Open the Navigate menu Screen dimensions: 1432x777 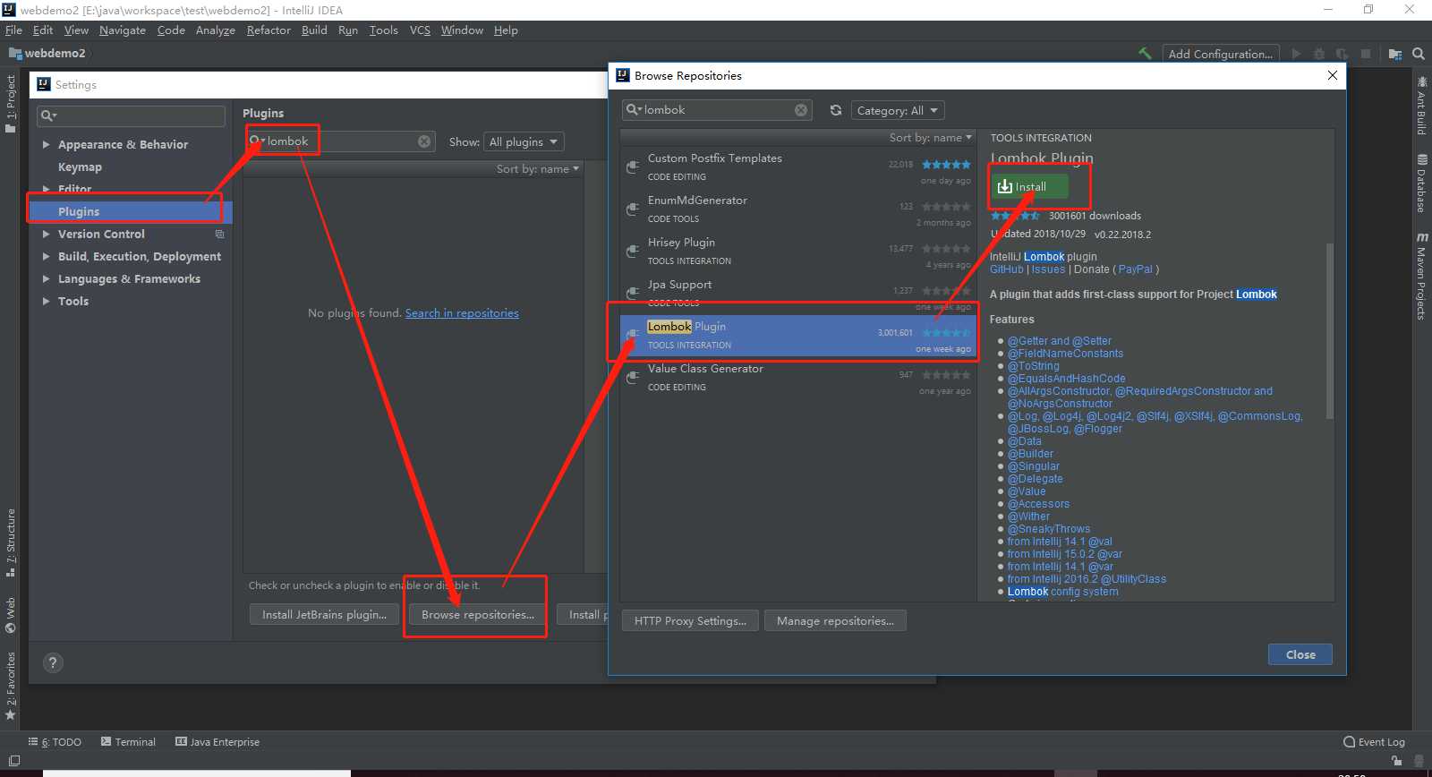click(x=123, y=30)
